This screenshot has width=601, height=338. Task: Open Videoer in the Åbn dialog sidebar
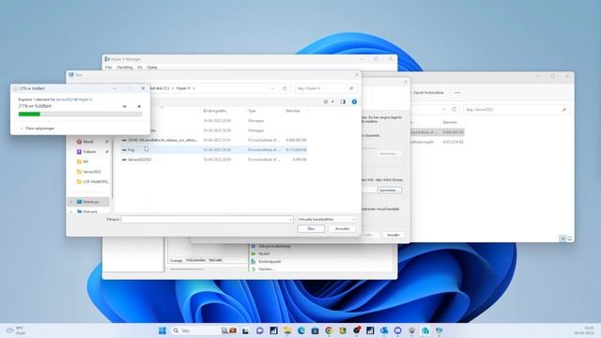tap(89, 152)
